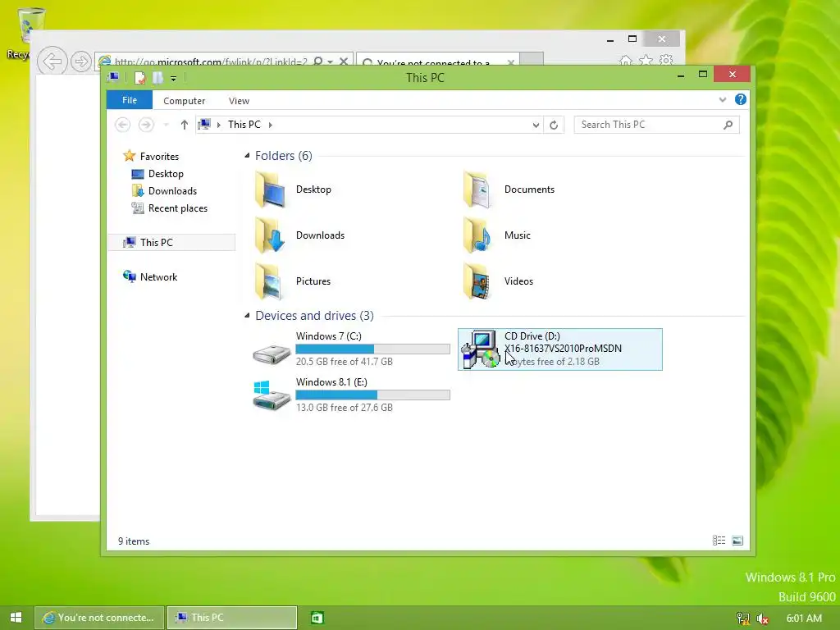Refresh the This PC view
The width and height of the screenshot is (840, 630).
pos(554,125)
